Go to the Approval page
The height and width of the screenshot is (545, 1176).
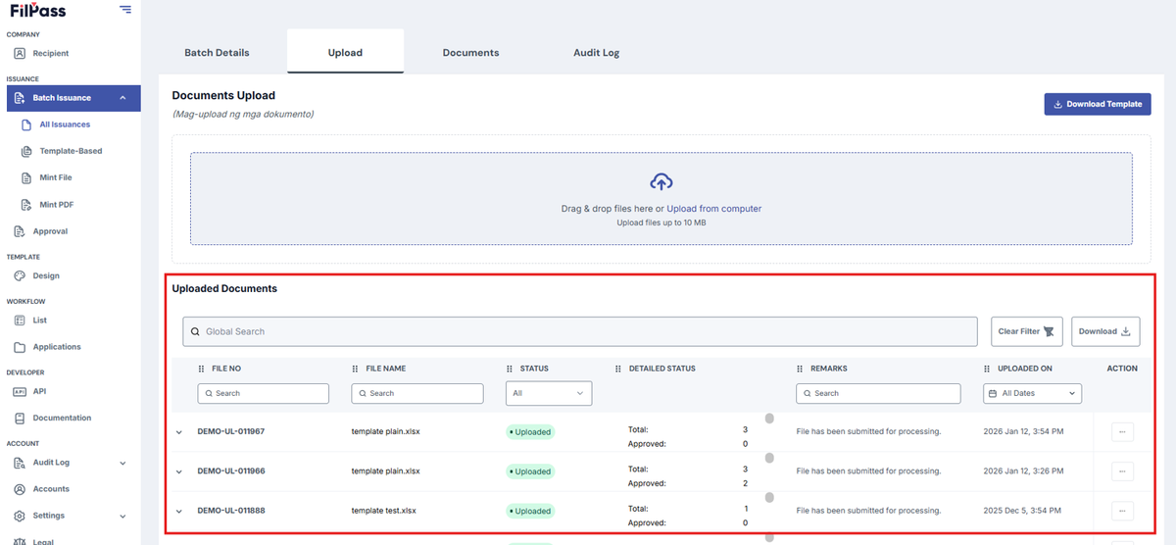[x=50, y=231]
